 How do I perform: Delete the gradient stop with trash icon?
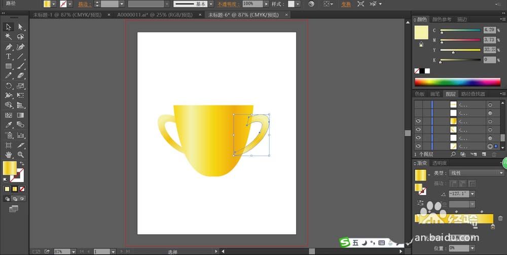coord(500,218)
